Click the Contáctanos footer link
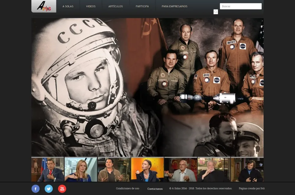This screenshot has height=195, width=295. point(155,189)
